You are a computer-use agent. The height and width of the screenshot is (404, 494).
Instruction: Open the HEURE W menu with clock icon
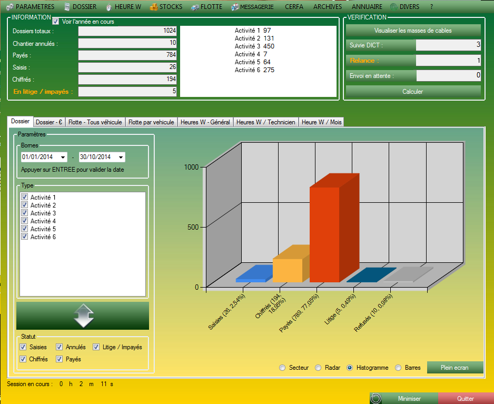tap(123, 7)
